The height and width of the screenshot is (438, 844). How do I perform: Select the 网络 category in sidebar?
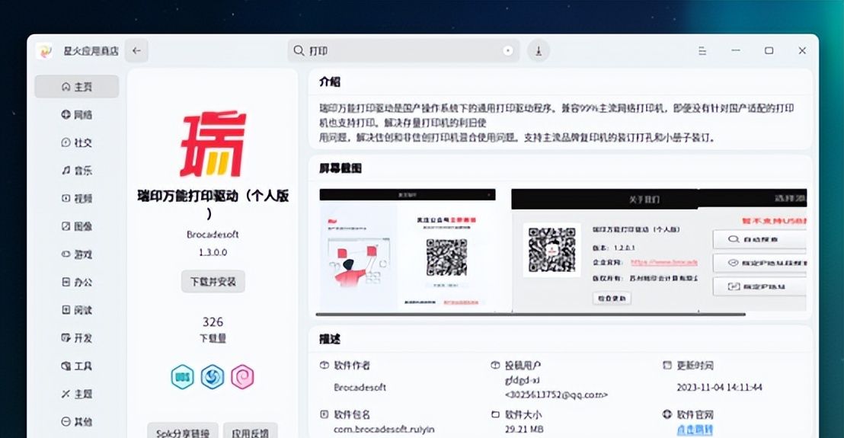(x=76, y=114)
